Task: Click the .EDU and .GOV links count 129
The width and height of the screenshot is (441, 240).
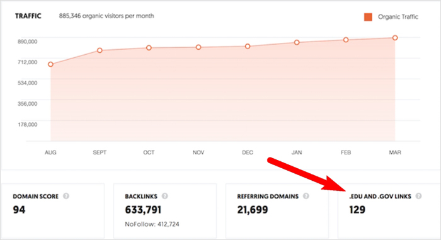Action: [357, 210]
